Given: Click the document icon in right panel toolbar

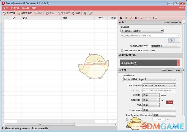Looking at the screenshot, I should point(126,18).
